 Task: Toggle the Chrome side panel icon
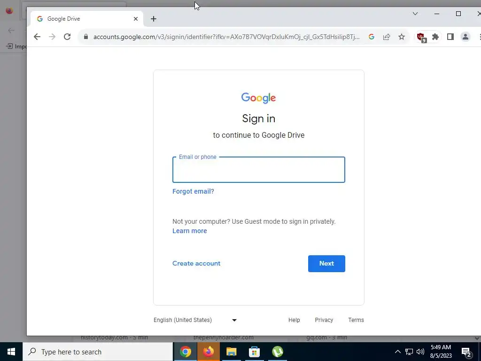pos(450,37)
